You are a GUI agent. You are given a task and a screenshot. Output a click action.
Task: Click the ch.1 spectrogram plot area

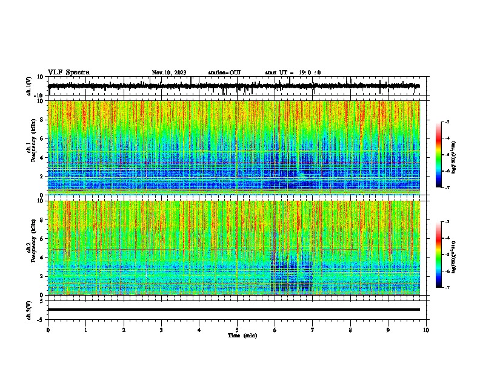click(x=234, y=148)
